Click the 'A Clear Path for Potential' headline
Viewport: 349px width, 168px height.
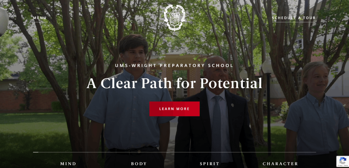(174, 83)
